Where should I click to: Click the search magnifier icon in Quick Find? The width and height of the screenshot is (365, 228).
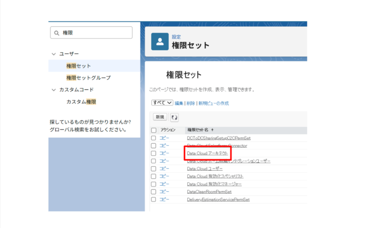tap(57, 33)
